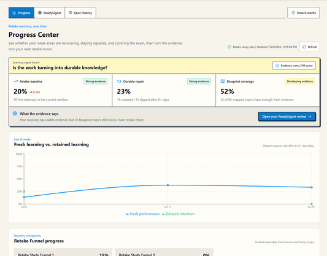This screenshot has width=327, height=256.
Task: Toggle Fresh performance legend entry
Action: [x=142, y=214]
